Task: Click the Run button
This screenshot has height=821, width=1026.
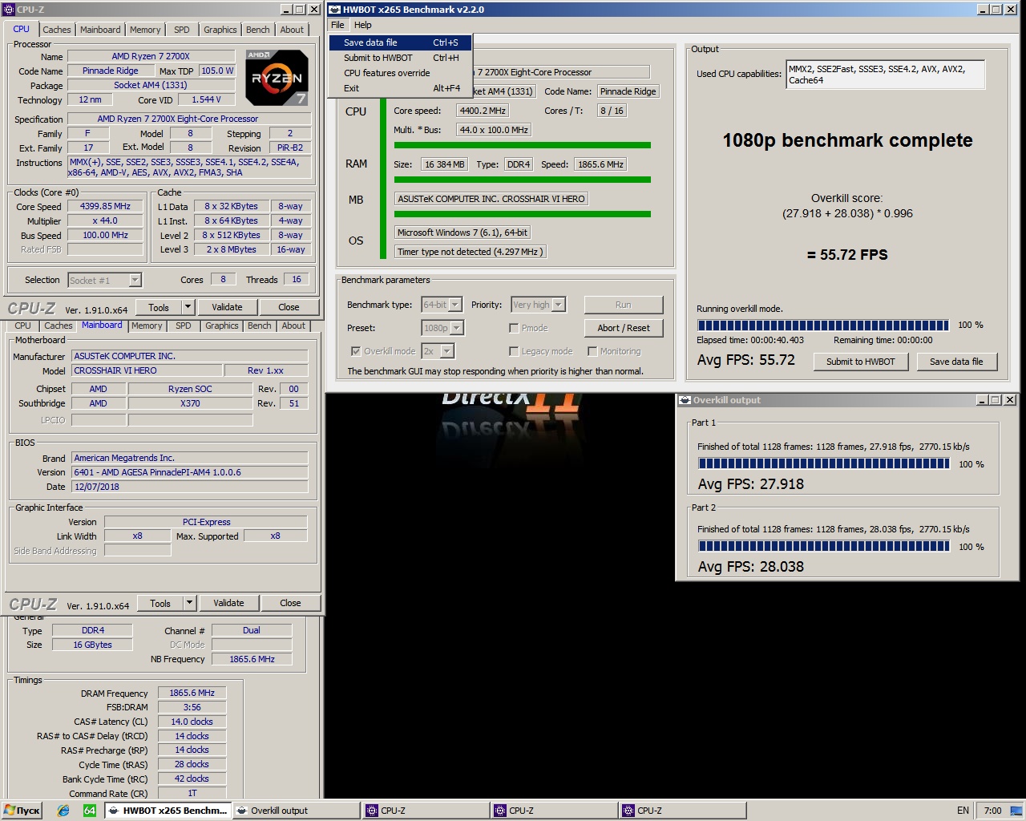Action: coord(624,305)
